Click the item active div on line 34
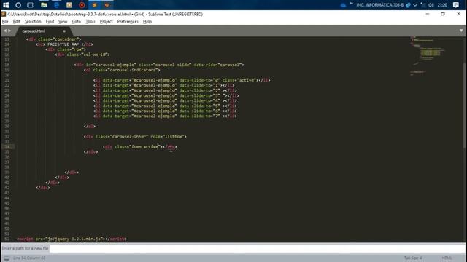Image resolution: width=467 pixels, height=262 pixels. point(140,147)
